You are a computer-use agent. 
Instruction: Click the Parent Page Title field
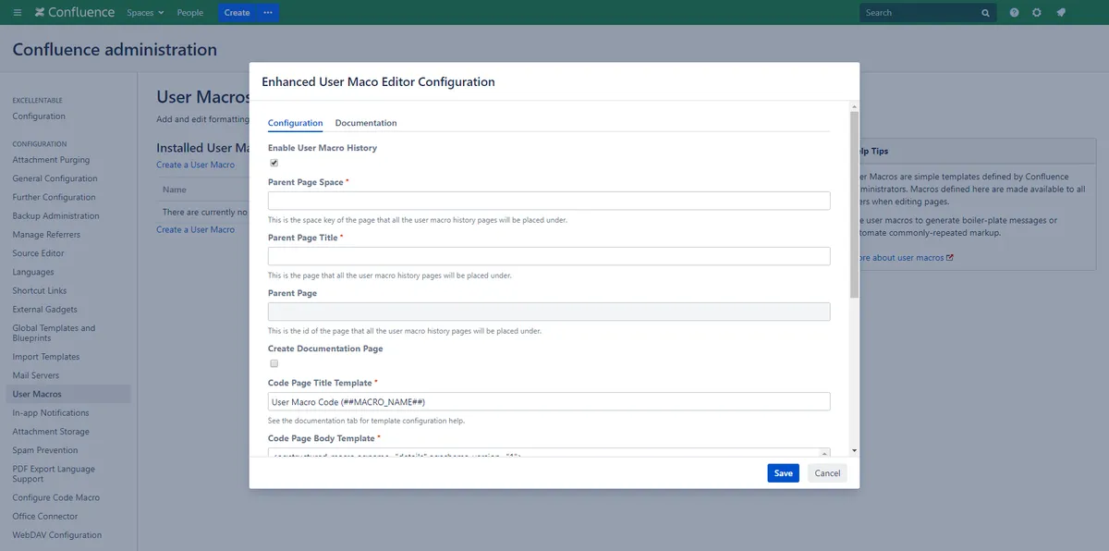(x=549, y=256)
